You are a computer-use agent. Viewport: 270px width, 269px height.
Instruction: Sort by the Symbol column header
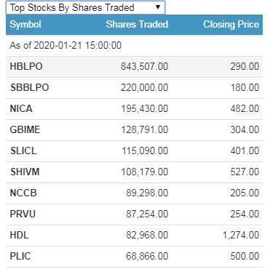pos(25,25)
